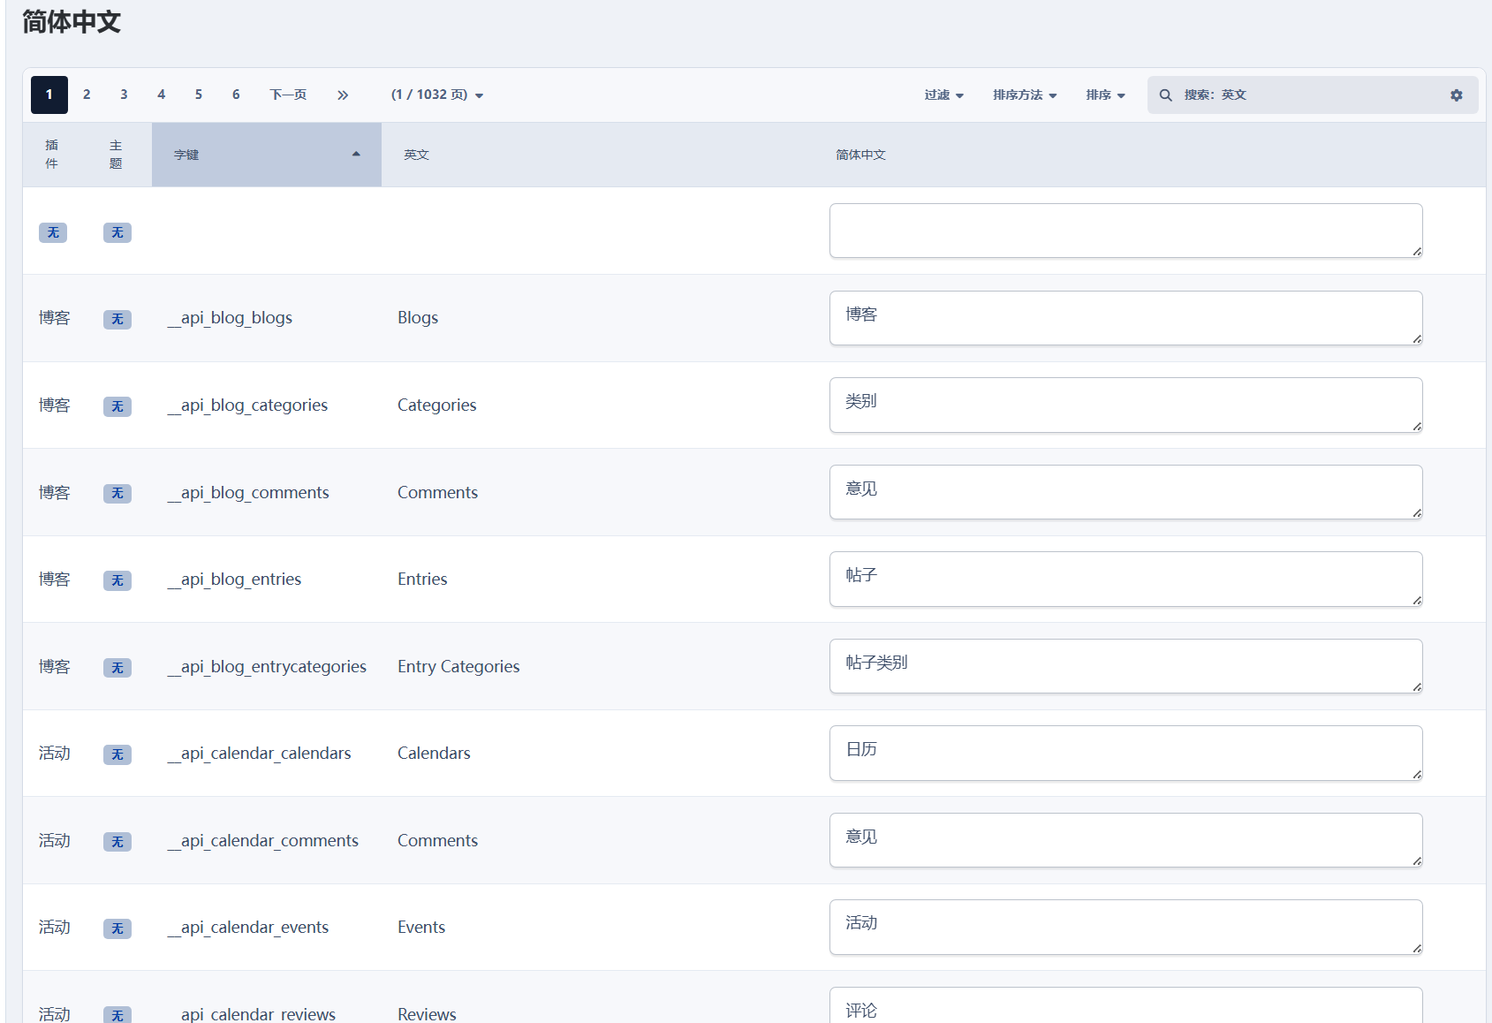Edit the 博客 translation for Blogs
Viewport: 1492px width, 1023px height.
coord(1125,318)
